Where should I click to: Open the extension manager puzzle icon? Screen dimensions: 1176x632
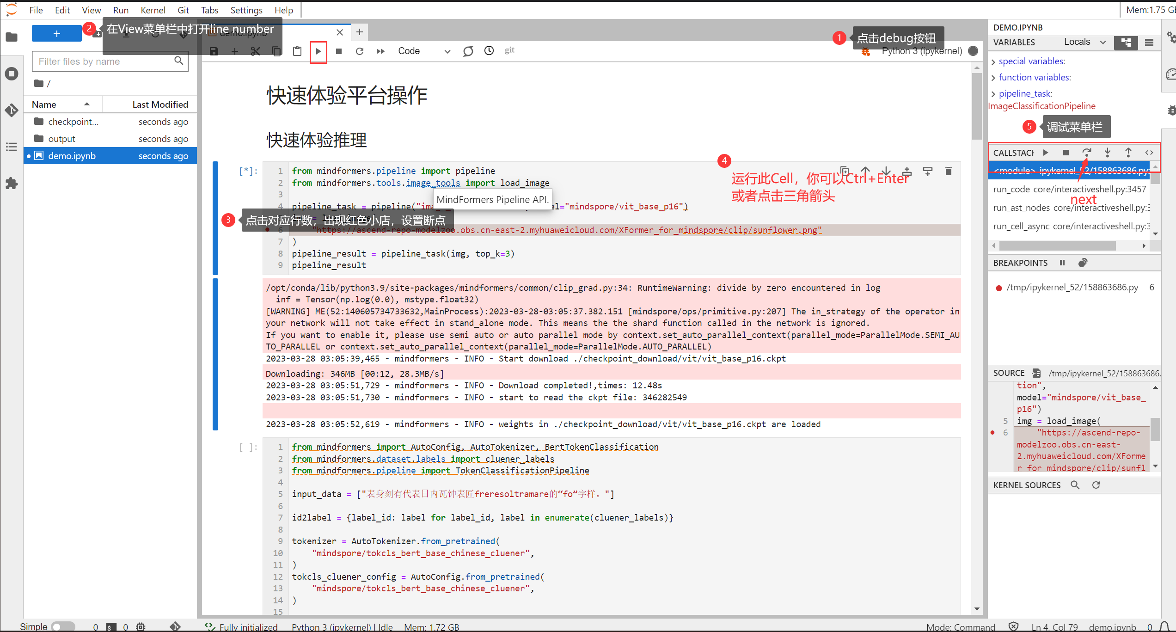tap(12, 184)
